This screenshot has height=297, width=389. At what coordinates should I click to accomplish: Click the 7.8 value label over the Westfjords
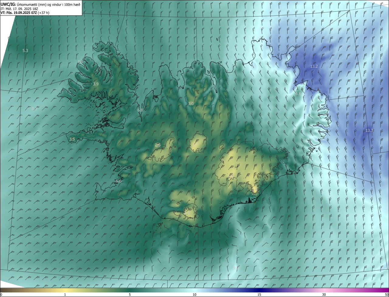(x=80, y=62)
